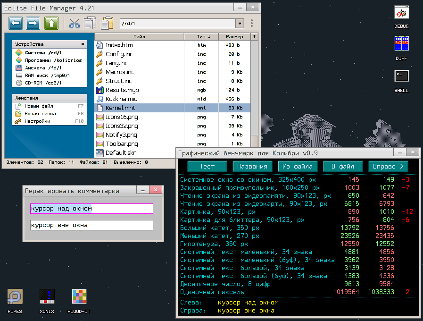Collapse the Устройства panel header
The image size is (423, 321).
click(x=83, y=44)
